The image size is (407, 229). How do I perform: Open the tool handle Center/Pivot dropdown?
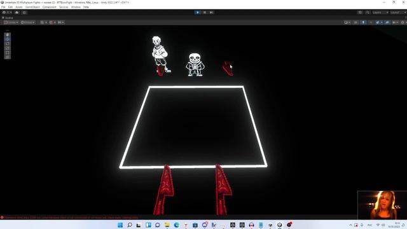pos(11,22)
